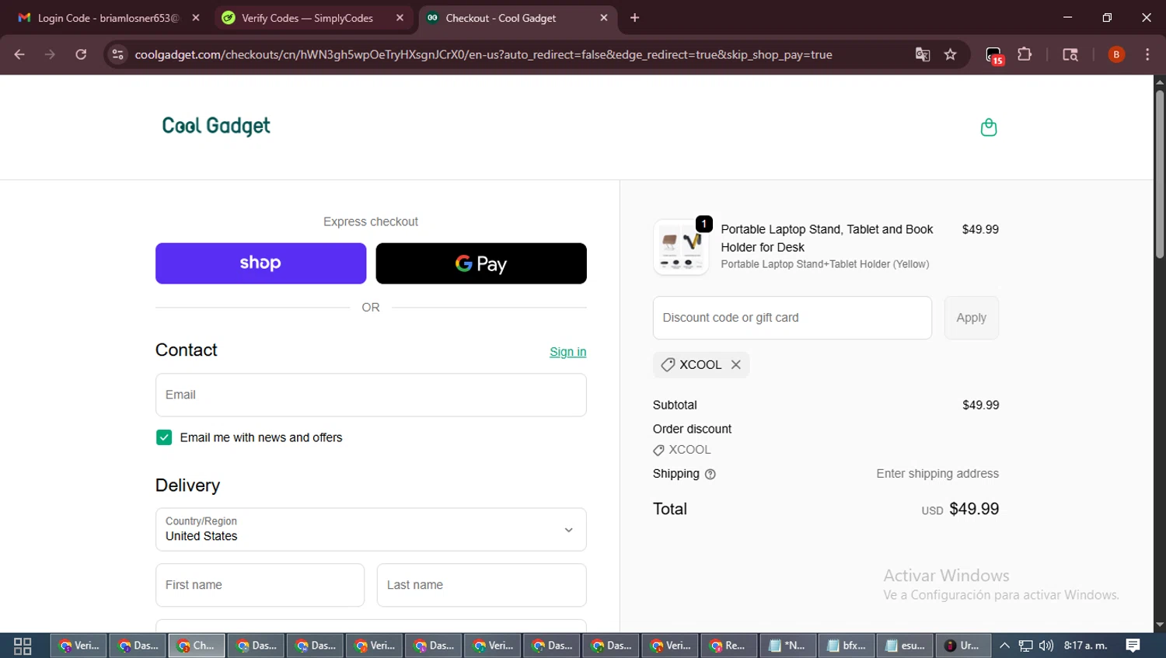Close the Checkout Cool Gadget tab
The image size is (1166, 658).
604,18
